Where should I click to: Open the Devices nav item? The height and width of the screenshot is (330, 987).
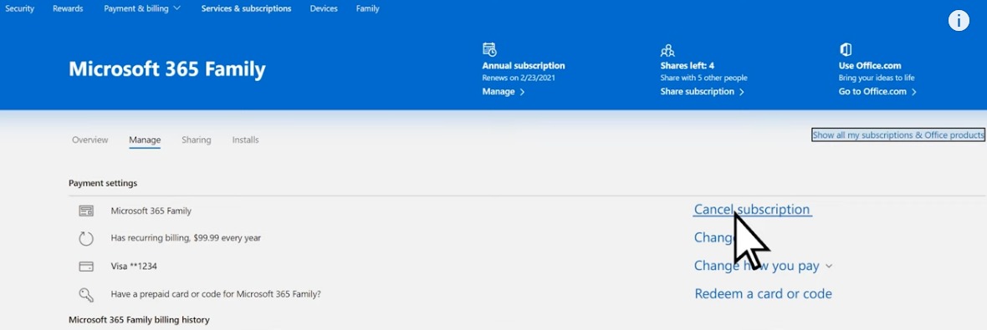pyautogui.click(x=324, y=9)
